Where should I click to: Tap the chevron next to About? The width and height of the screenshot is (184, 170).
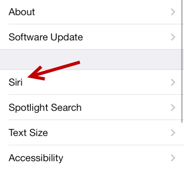(173, 12)
